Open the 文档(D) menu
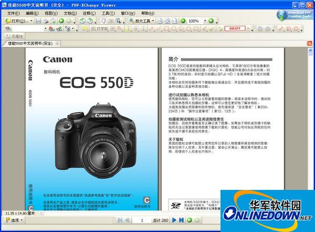 coord(70,13)
